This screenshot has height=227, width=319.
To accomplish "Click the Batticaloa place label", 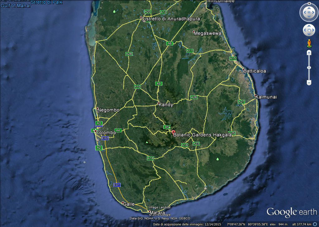I will point(255,71).
